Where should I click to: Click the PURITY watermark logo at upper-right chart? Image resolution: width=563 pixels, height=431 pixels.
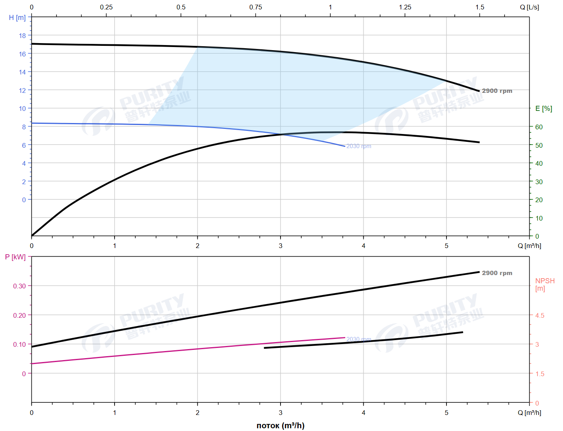430,106
